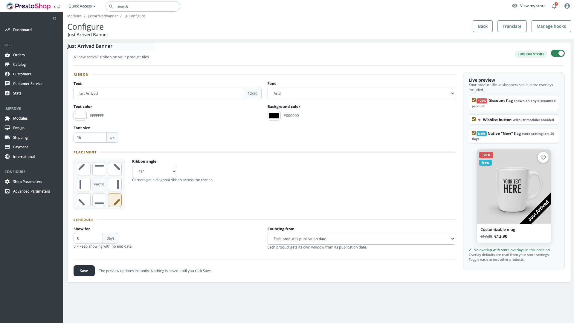The height and width of the screenshot is (323, 574).
Task: Collapse the sidebar with the double-chevron icon
Action: point(54,19)
